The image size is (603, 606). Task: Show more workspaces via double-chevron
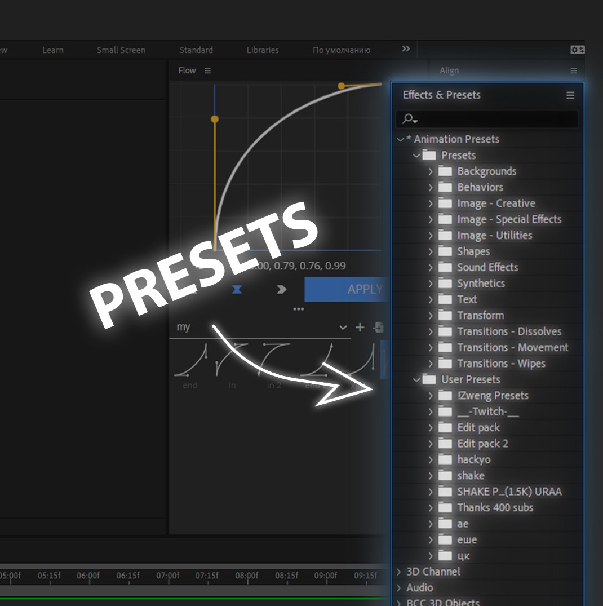pos(406,49)
